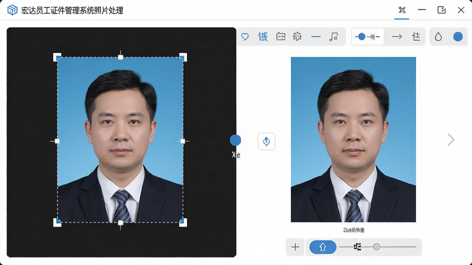Click the bottom-left crop corner handle
472x265 pixels.
point(57,223)
